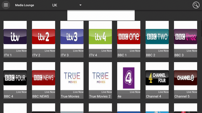Click the white banner at the top

pos(101,15)
